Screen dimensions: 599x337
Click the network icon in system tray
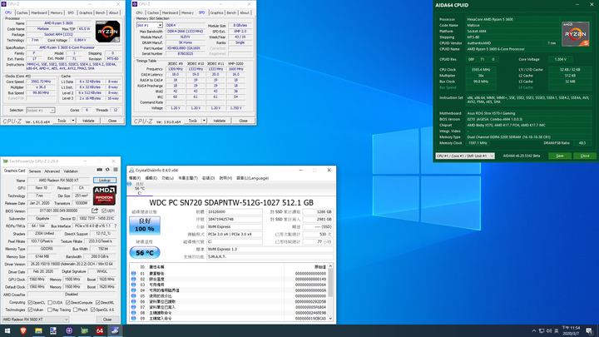click(542, 331)
